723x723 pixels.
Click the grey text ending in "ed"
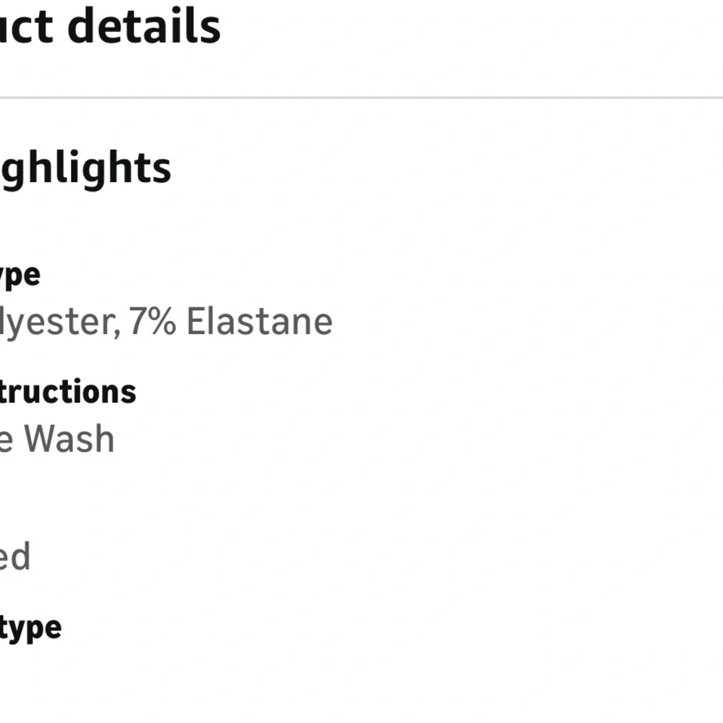click(14, 557)
